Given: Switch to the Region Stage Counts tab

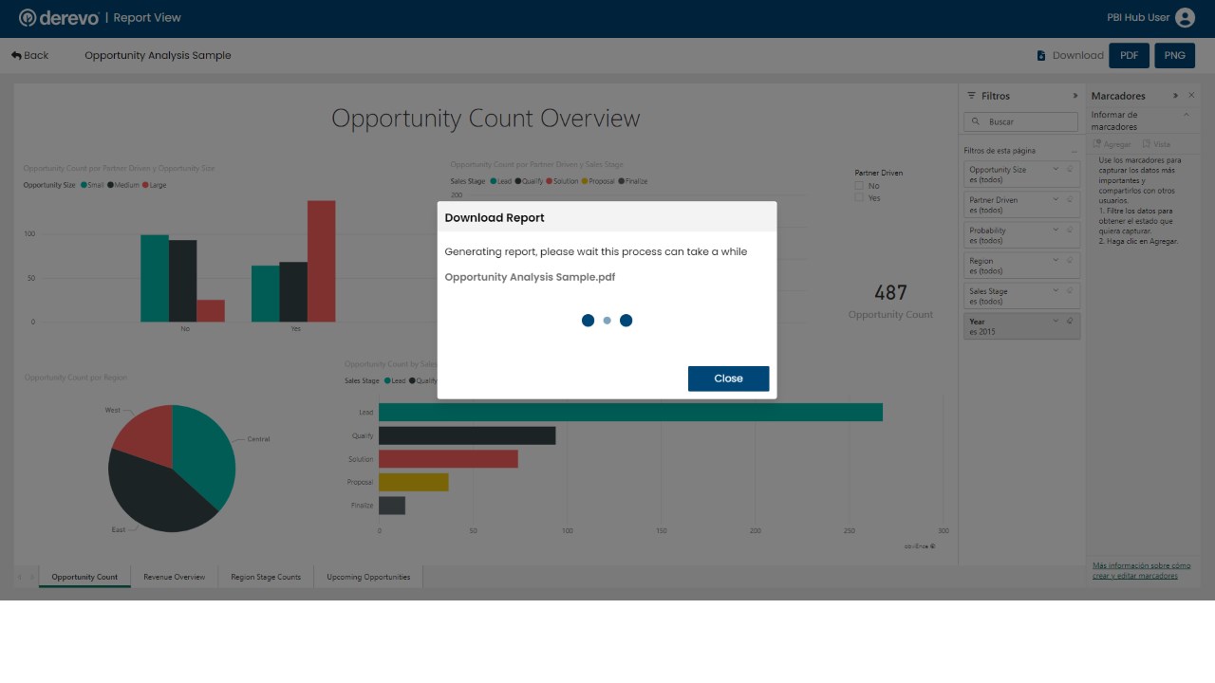Looking at the screenshot, I should tap(266, 577).
